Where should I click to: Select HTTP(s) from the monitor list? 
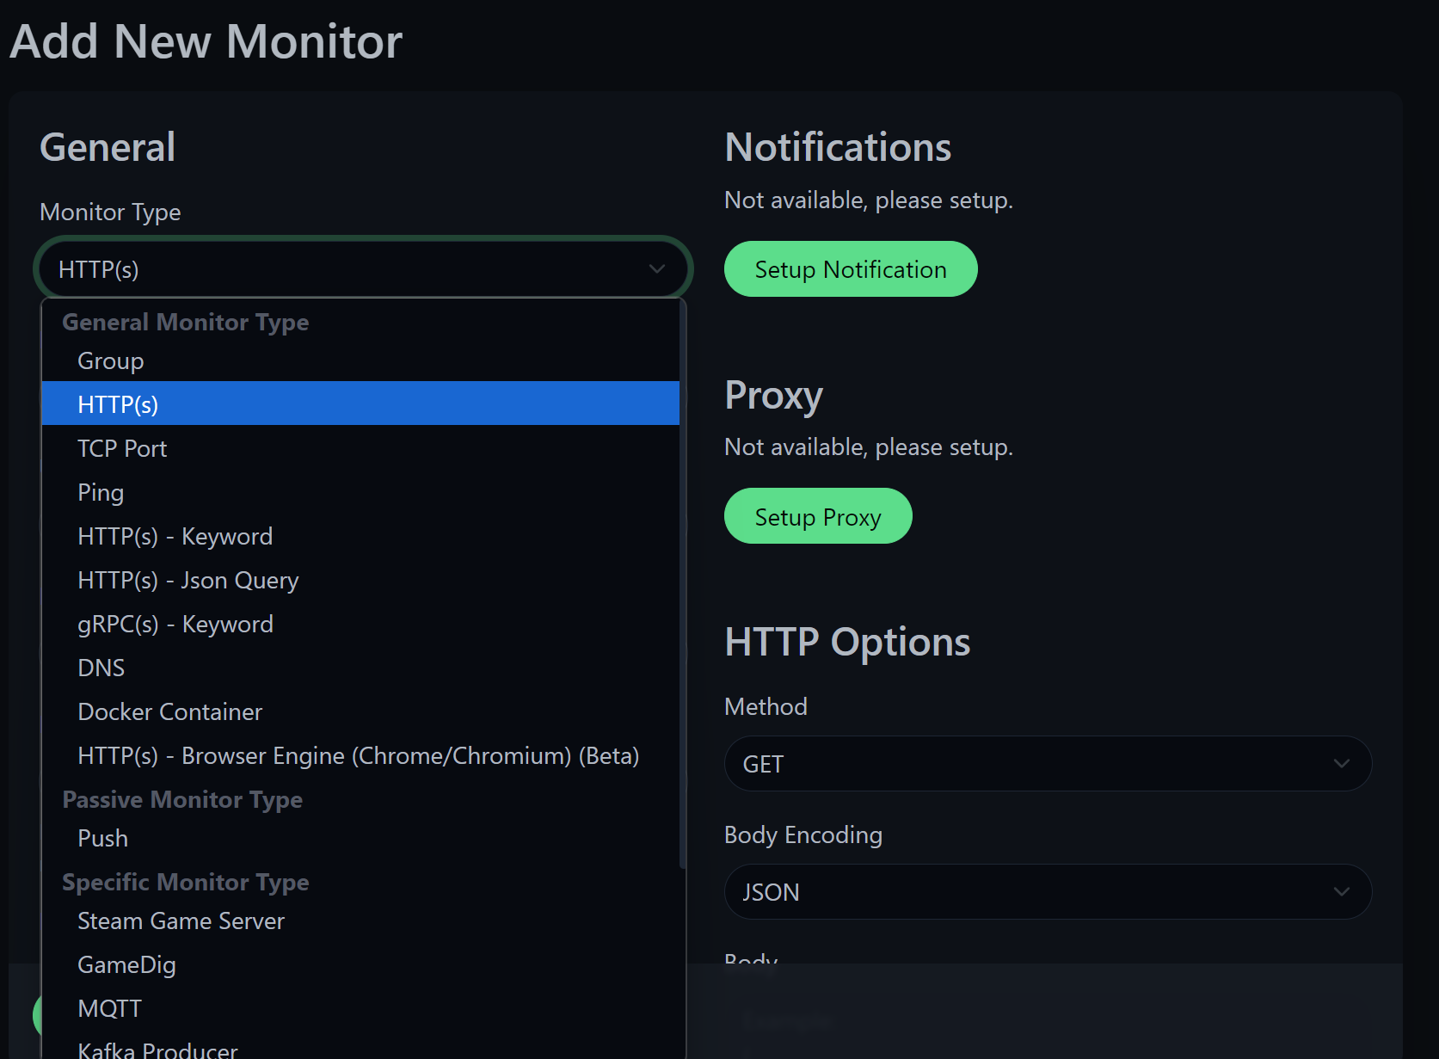(118, 403)
